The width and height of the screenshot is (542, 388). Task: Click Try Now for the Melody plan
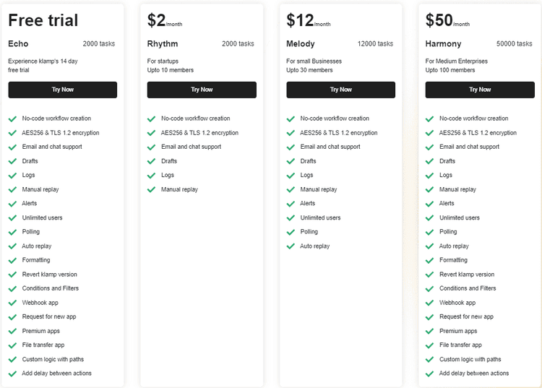coord(341,90)
